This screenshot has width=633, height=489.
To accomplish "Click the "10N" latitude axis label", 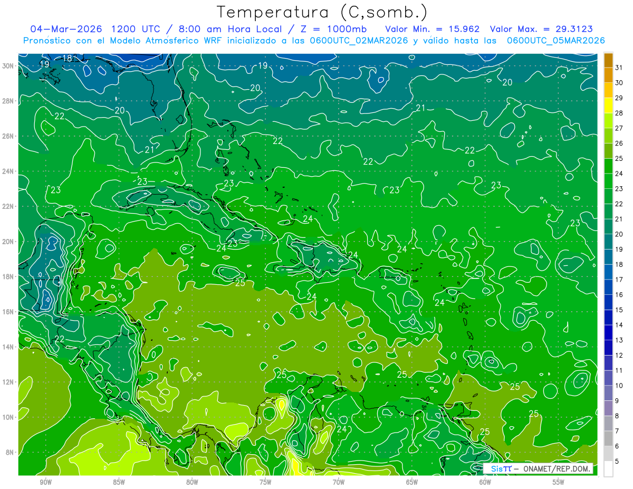I will pos(9,417).
